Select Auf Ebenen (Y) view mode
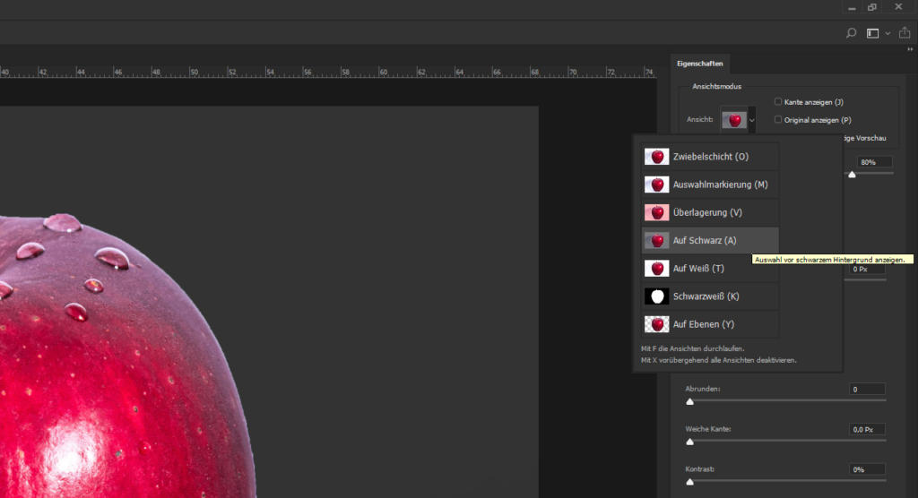The width and height of the screenshot is (918, 498). (710, 324)
